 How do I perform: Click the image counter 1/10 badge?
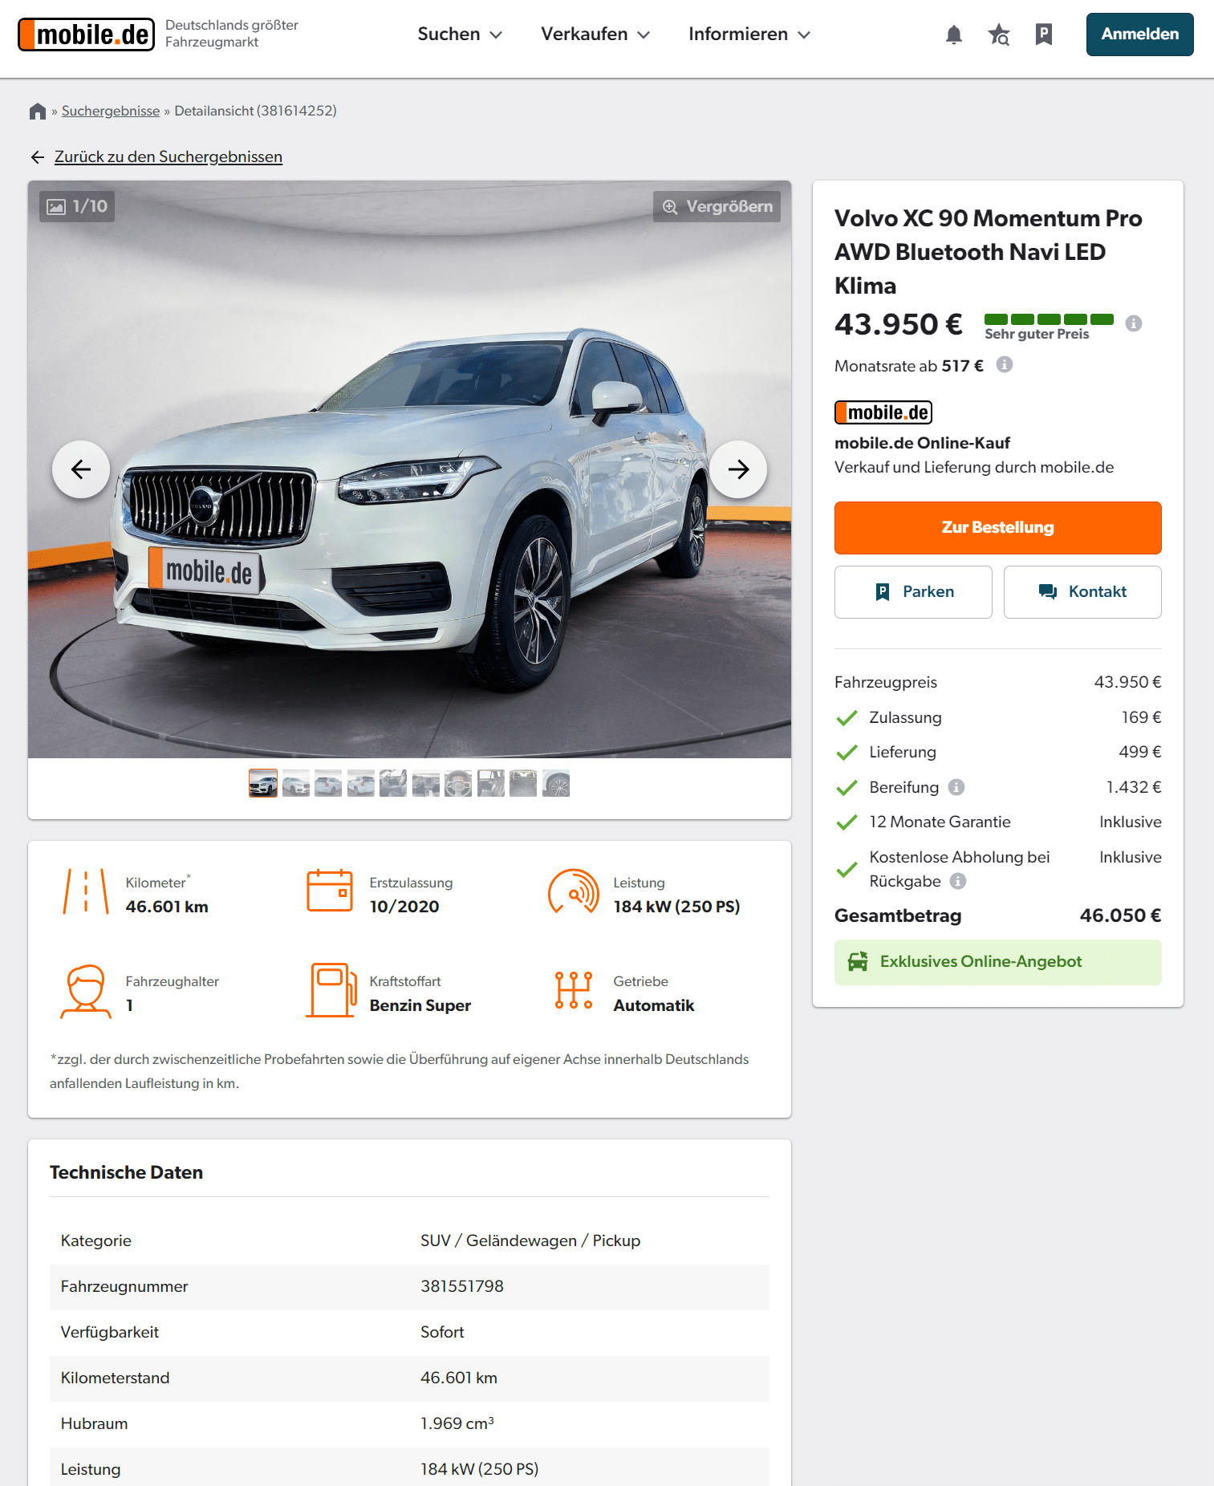tap(77, 206)
